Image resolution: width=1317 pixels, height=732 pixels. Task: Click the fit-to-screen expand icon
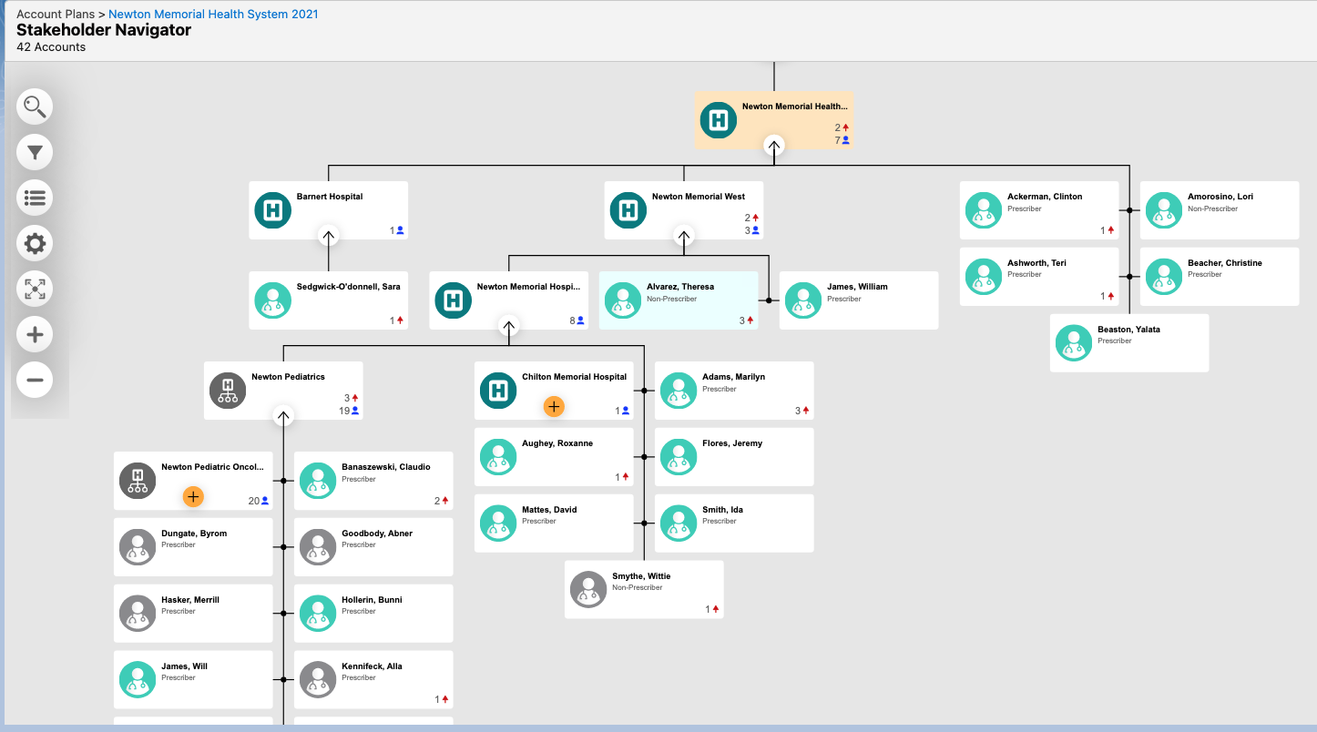(x=35, y=290)
